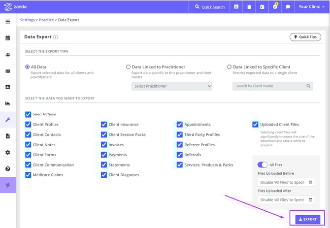The width and height of the screenshot is (330, 228).
Task: Open the tasks icon with notification badge
Action: coord(275,7)
